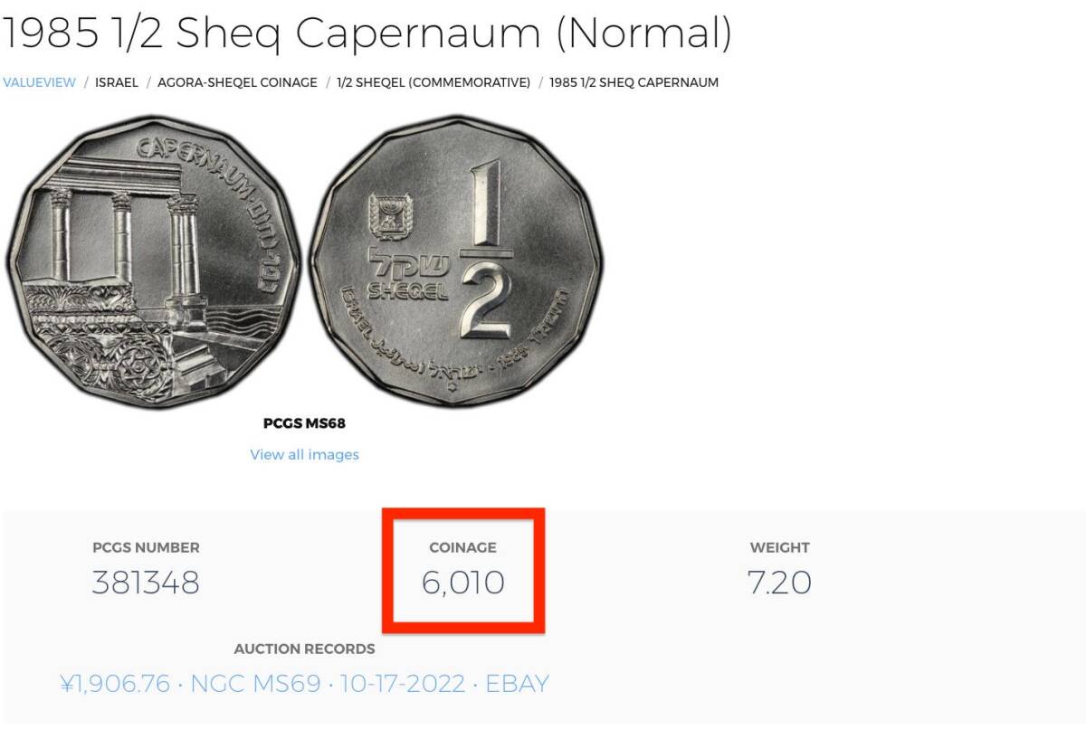Click the weight value 7.20
The height and width of the screenshot is (730, 1086).
pyautogui.click(x=779, y=583)
